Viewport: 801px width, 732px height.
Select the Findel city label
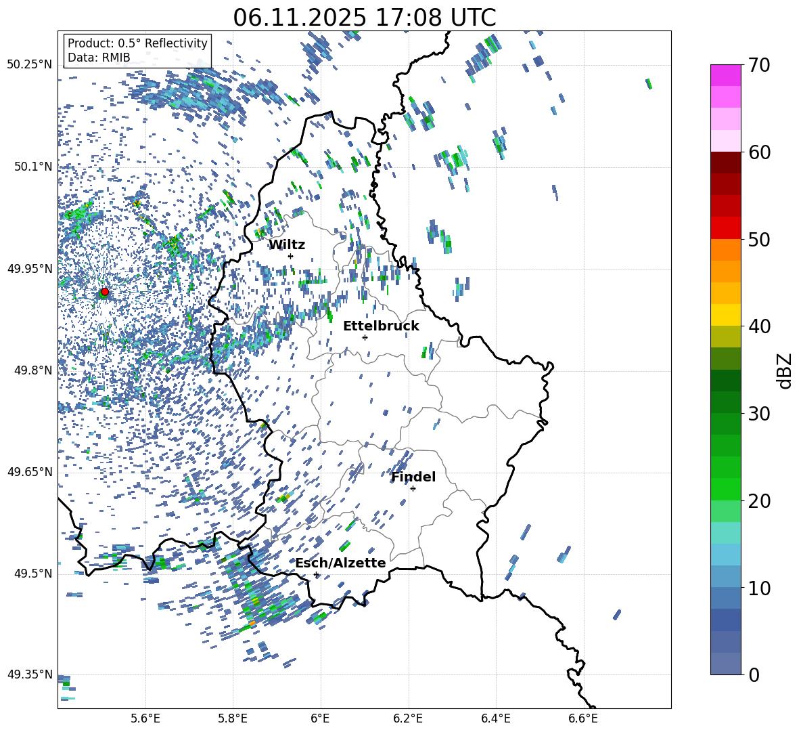(413, 477)
